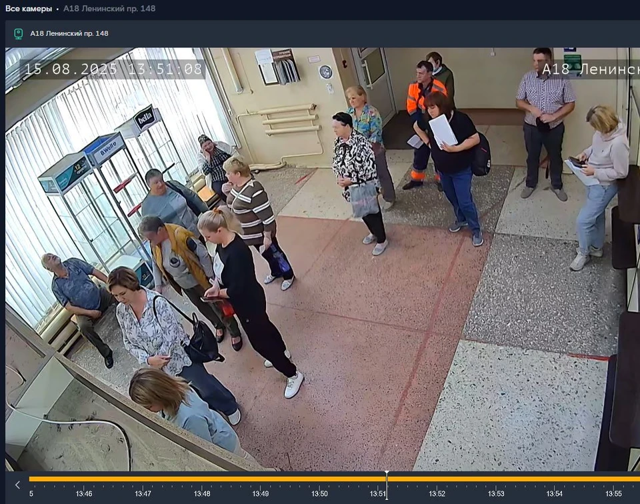The image size is (640, 504).
Task: Click the partial 5 label at timeline start
Action: click(31, 494)
